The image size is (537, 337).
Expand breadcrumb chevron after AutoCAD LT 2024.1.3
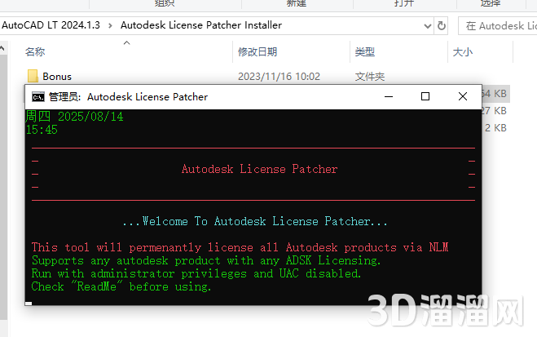click(x=110, y=26)
